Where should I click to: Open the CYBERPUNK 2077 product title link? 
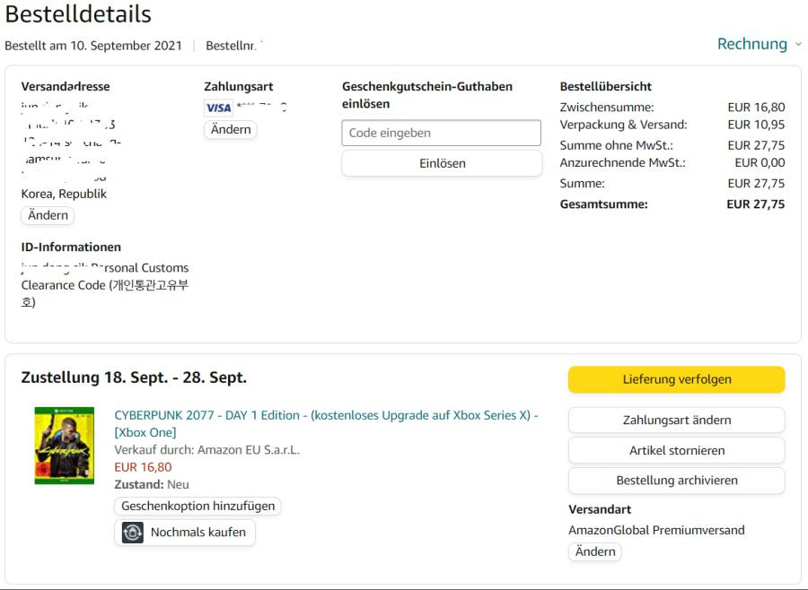[x=326, y=424]
